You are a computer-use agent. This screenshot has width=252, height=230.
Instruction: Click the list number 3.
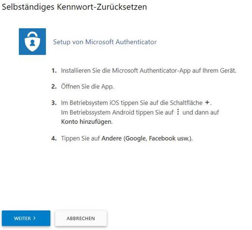point(54,103)
